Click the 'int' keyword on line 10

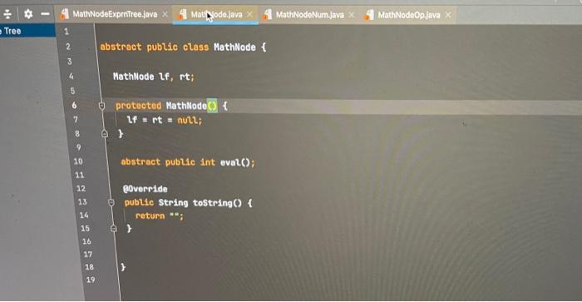tap(208, 162)
